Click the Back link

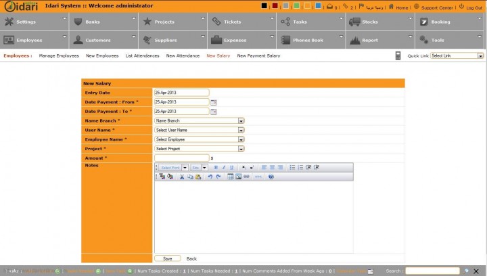(191, 258)
